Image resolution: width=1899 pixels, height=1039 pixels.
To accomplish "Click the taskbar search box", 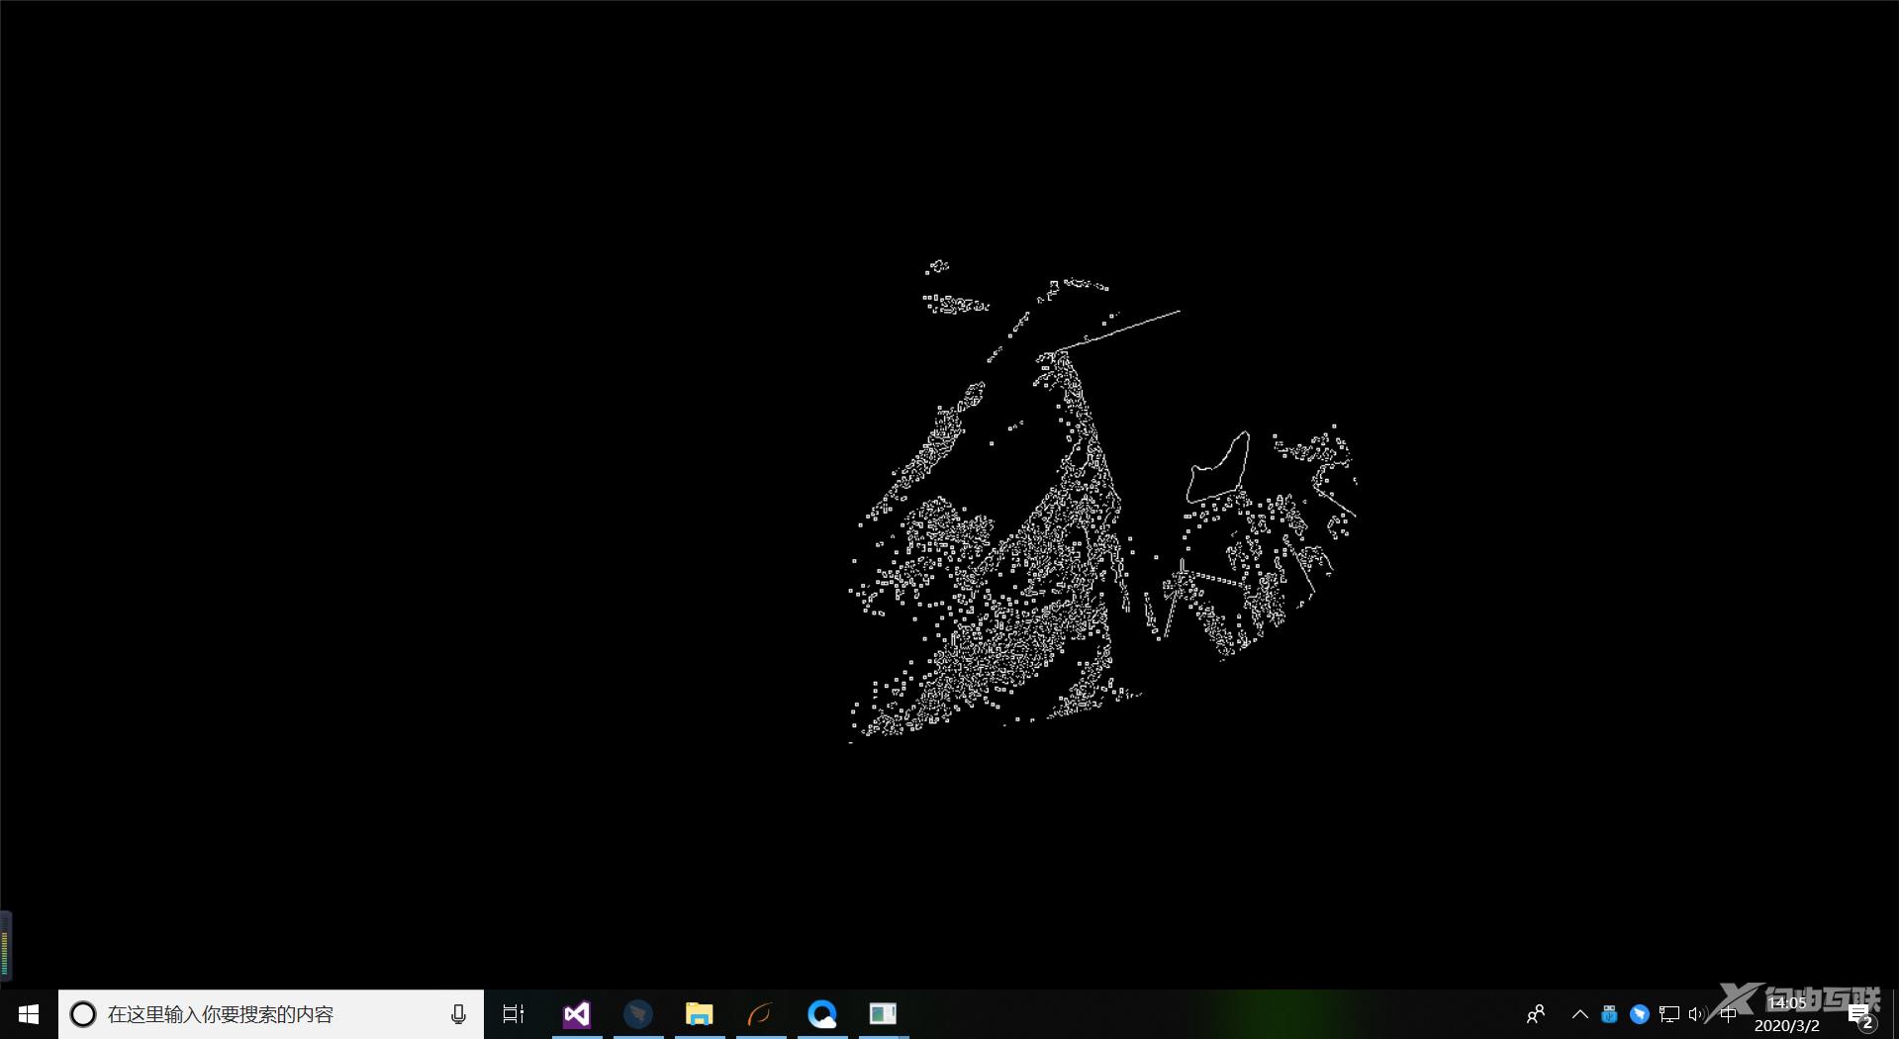I will pos(271,1014).
